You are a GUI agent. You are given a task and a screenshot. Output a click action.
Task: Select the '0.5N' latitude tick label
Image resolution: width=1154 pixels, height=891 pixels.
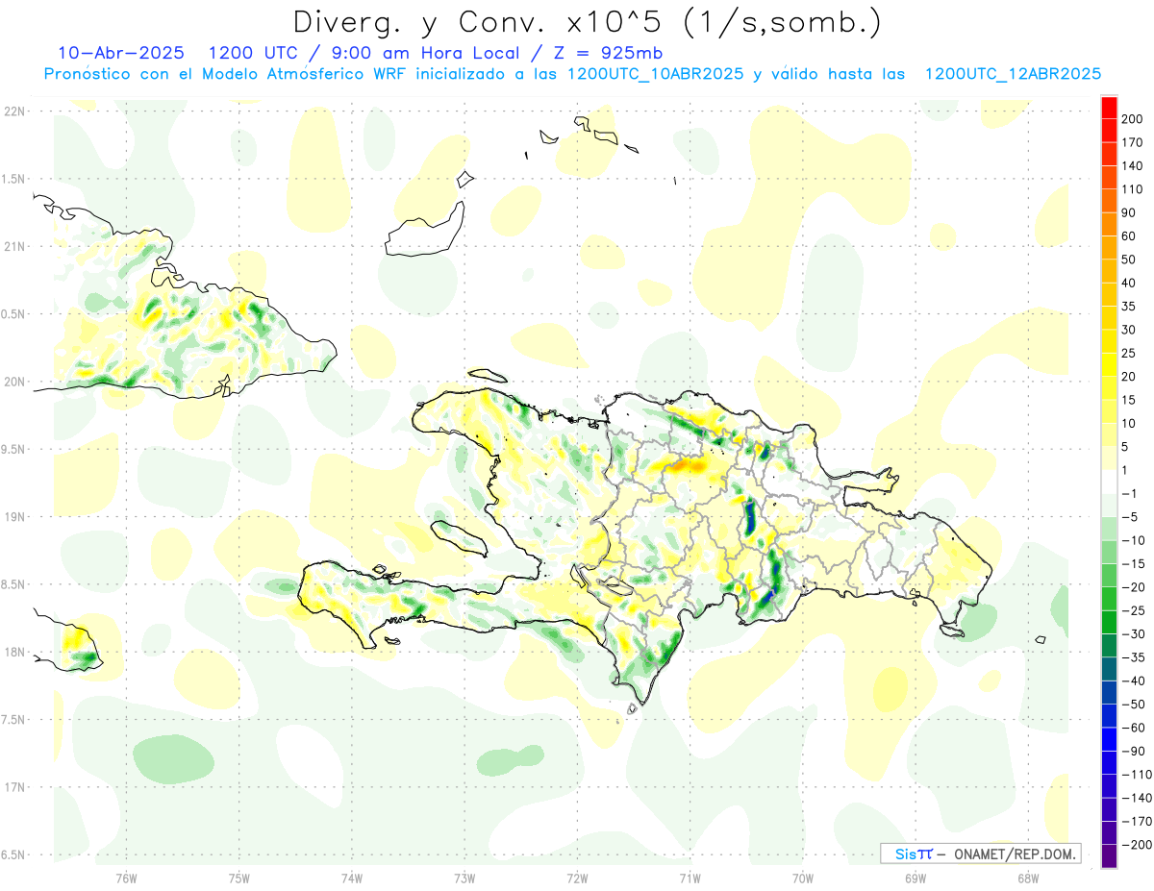tap(13, 314)
